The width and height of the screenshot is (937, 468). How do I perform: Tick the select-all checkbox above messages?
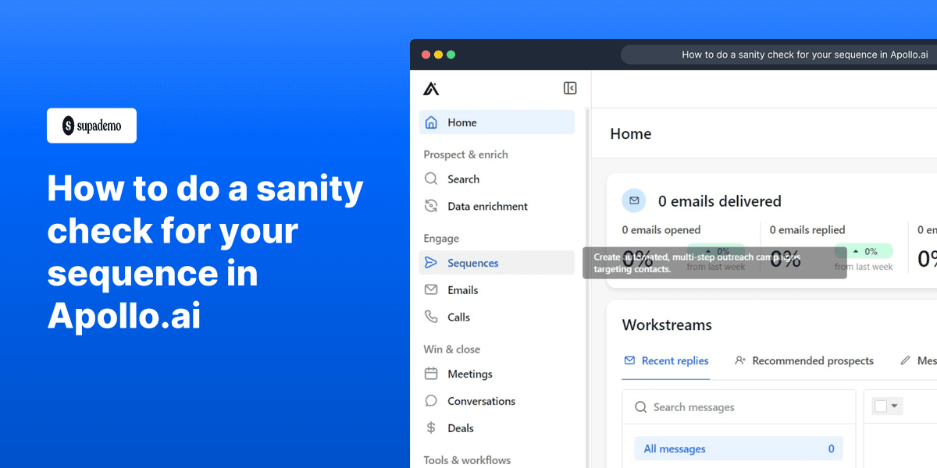tap(882, 406)
